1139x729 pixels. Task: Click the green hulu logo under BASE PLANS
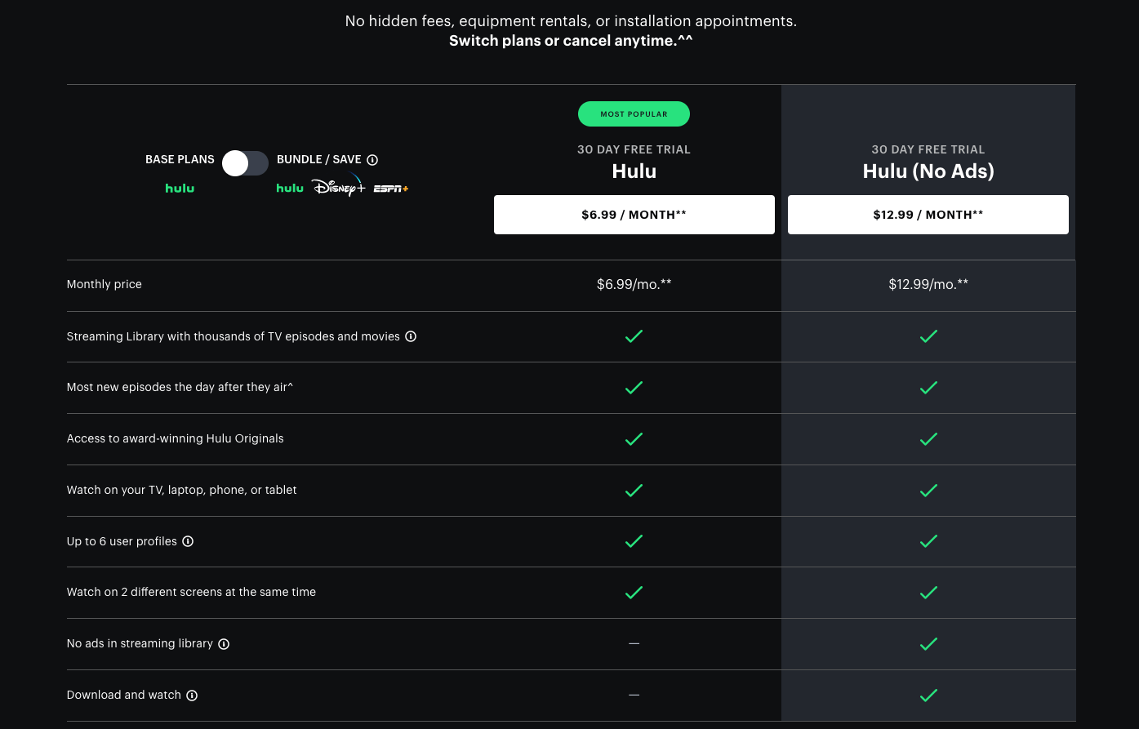180,188
